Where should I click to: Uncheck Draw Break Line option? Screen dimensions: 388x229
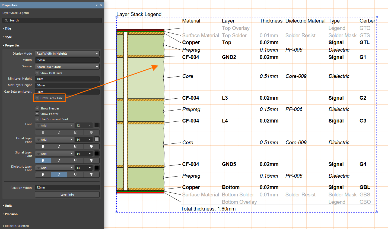point(37,98)
